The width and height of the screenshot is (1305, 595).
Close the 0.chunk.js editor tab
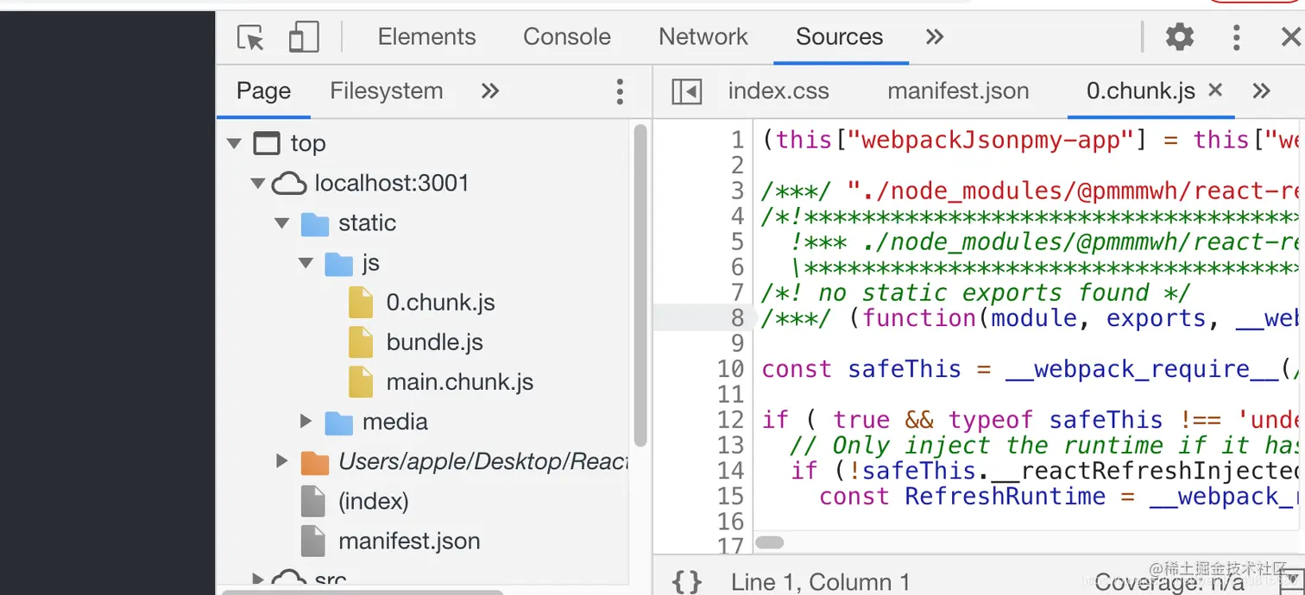[x=1215, y=90]
